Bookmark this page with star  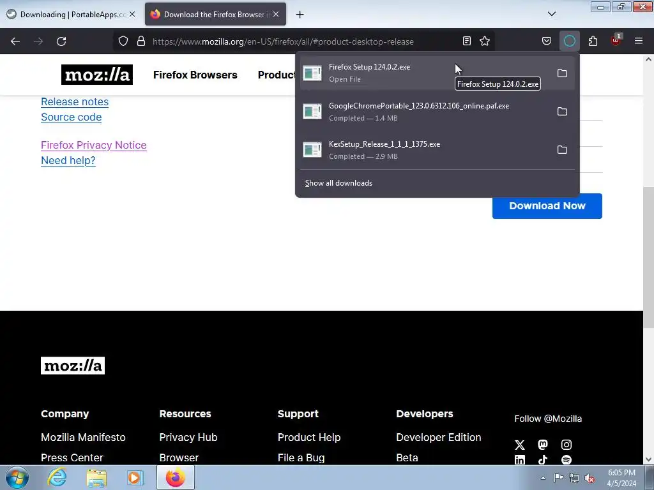485,41
